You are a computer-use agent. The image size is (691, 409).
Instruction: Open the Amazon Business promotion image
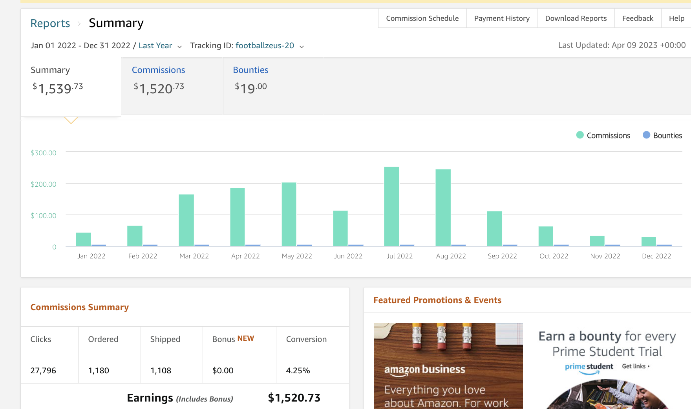448,366
